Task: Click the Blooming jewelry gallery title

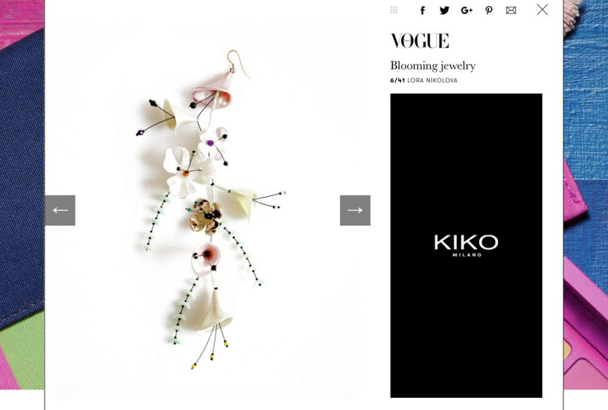Action: [x=433, y=66]
